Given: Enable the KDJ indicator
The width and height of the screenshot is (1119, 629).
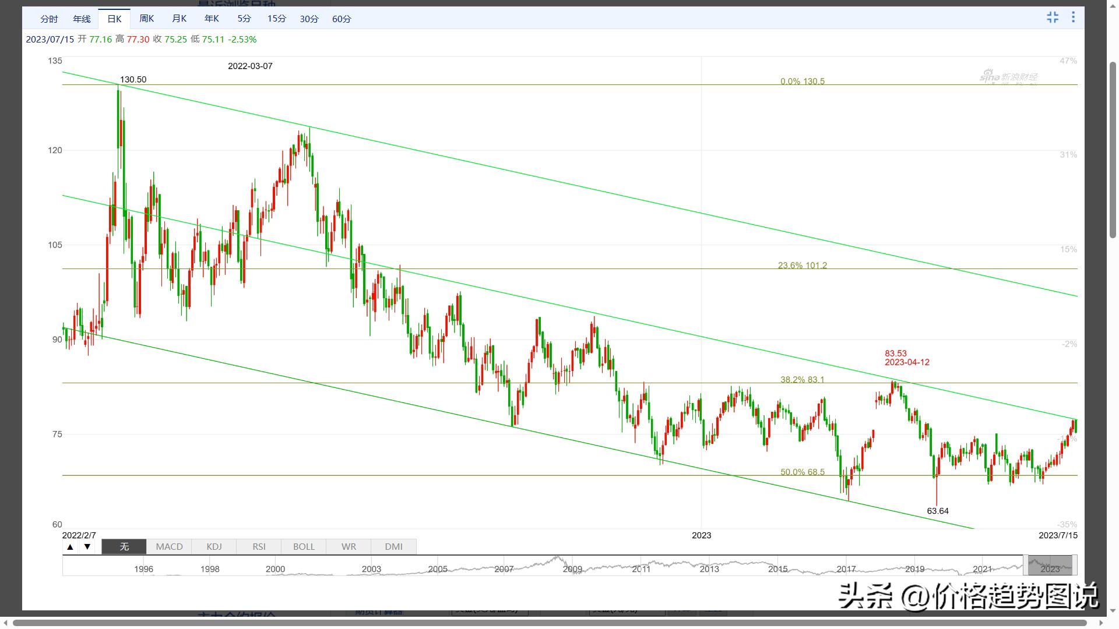Looking at the screenshot, I should click(x=214, y=547).
